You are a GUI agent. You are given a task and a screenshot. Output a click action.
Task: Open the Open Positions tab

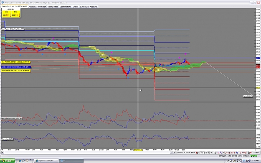tap(65, 7)
